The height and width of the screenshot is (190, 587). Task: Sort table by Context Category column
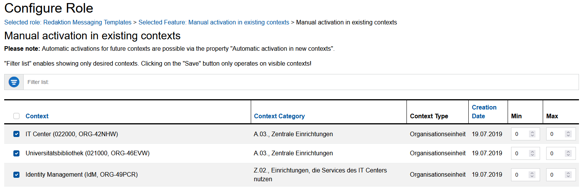(x=279, y=116)
